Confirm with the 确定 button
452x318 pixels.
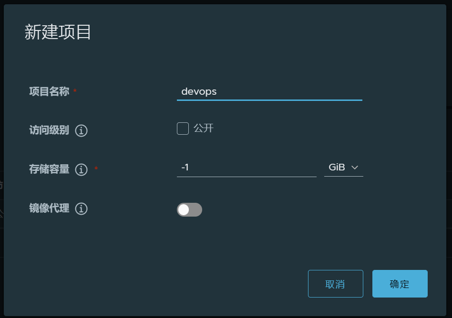(x=400, y=284)
